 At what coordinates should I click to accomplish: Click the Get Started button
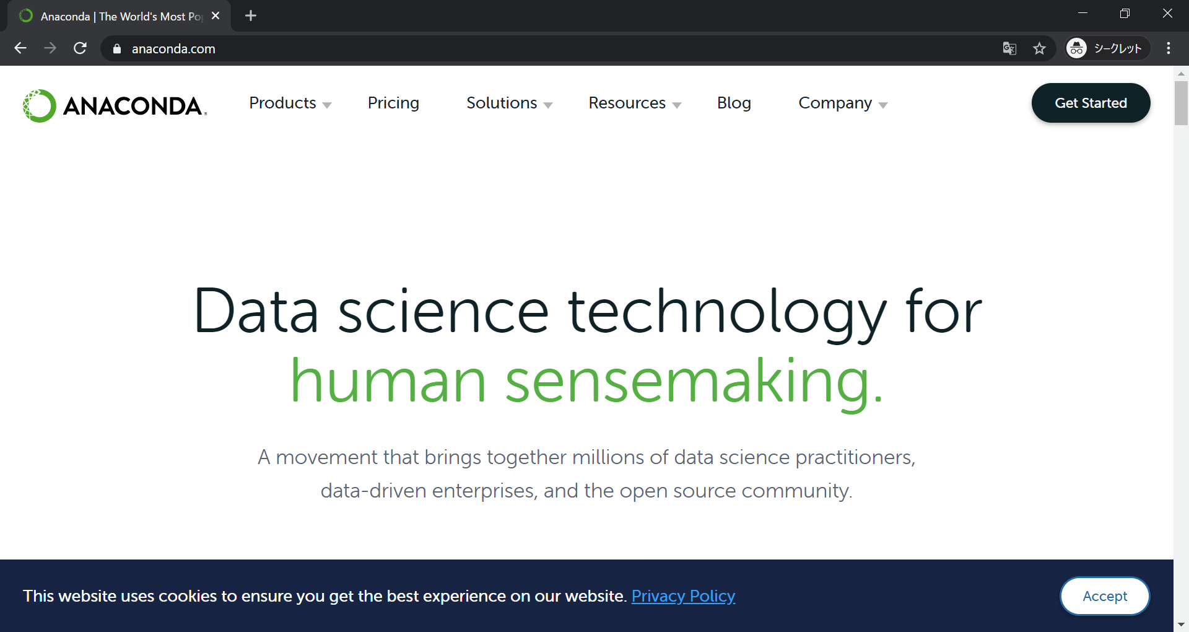pyautogui.click(x=1091, y=103)
